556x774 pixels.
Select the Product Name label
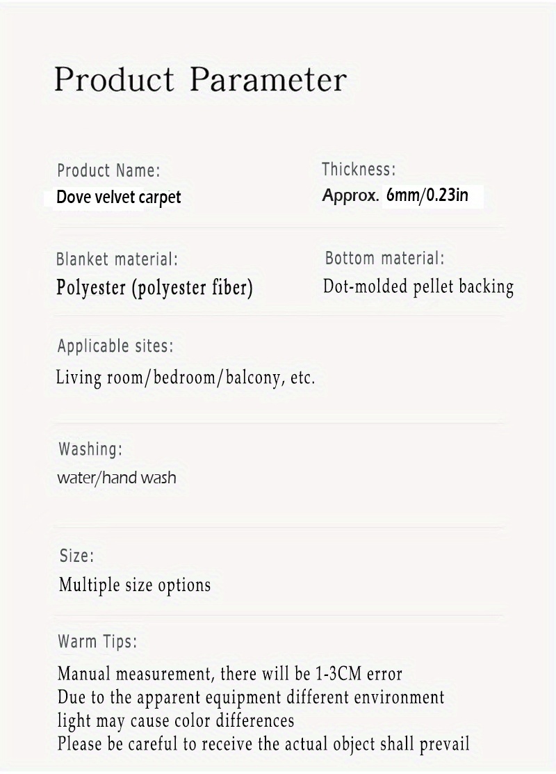[108, 170]
